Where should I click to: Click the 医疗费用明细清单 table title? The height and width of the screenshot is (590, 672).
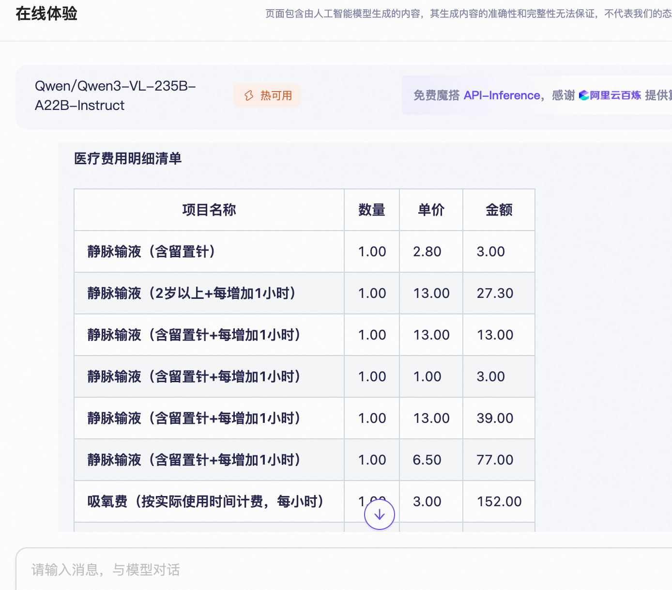(x=128, y=158)
